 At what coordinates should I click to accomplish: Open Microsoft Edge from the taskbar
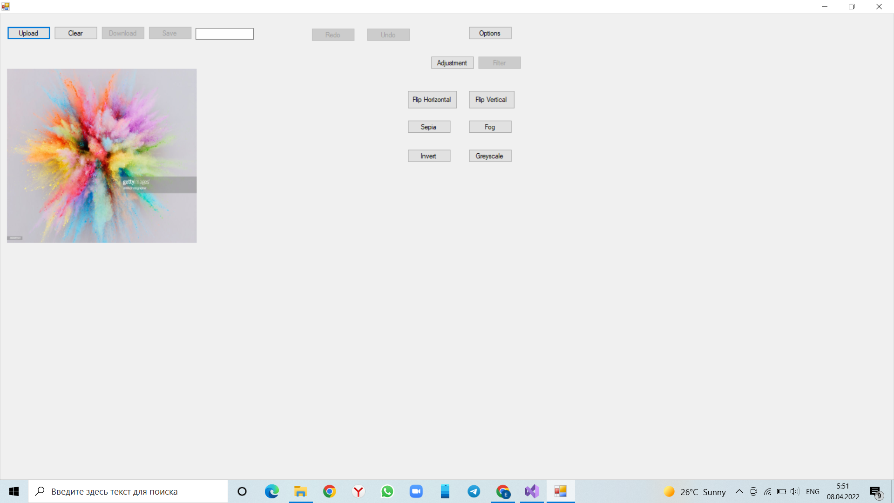(271, 491)
